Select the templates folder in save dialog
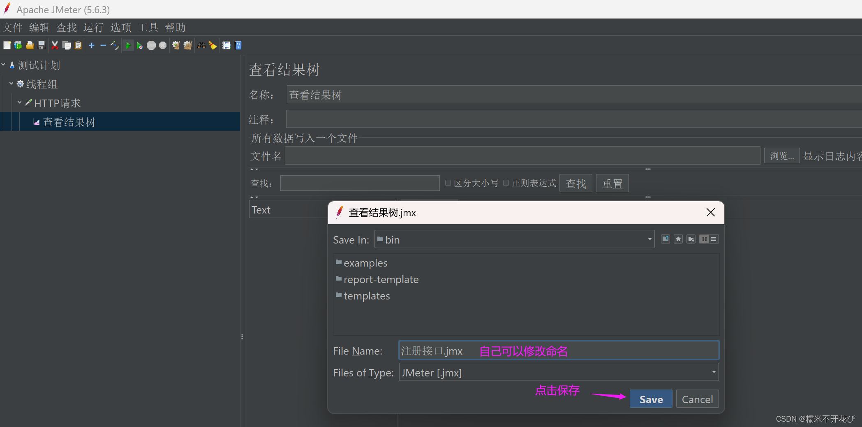862x427 pixels. [x=366, y=295]
